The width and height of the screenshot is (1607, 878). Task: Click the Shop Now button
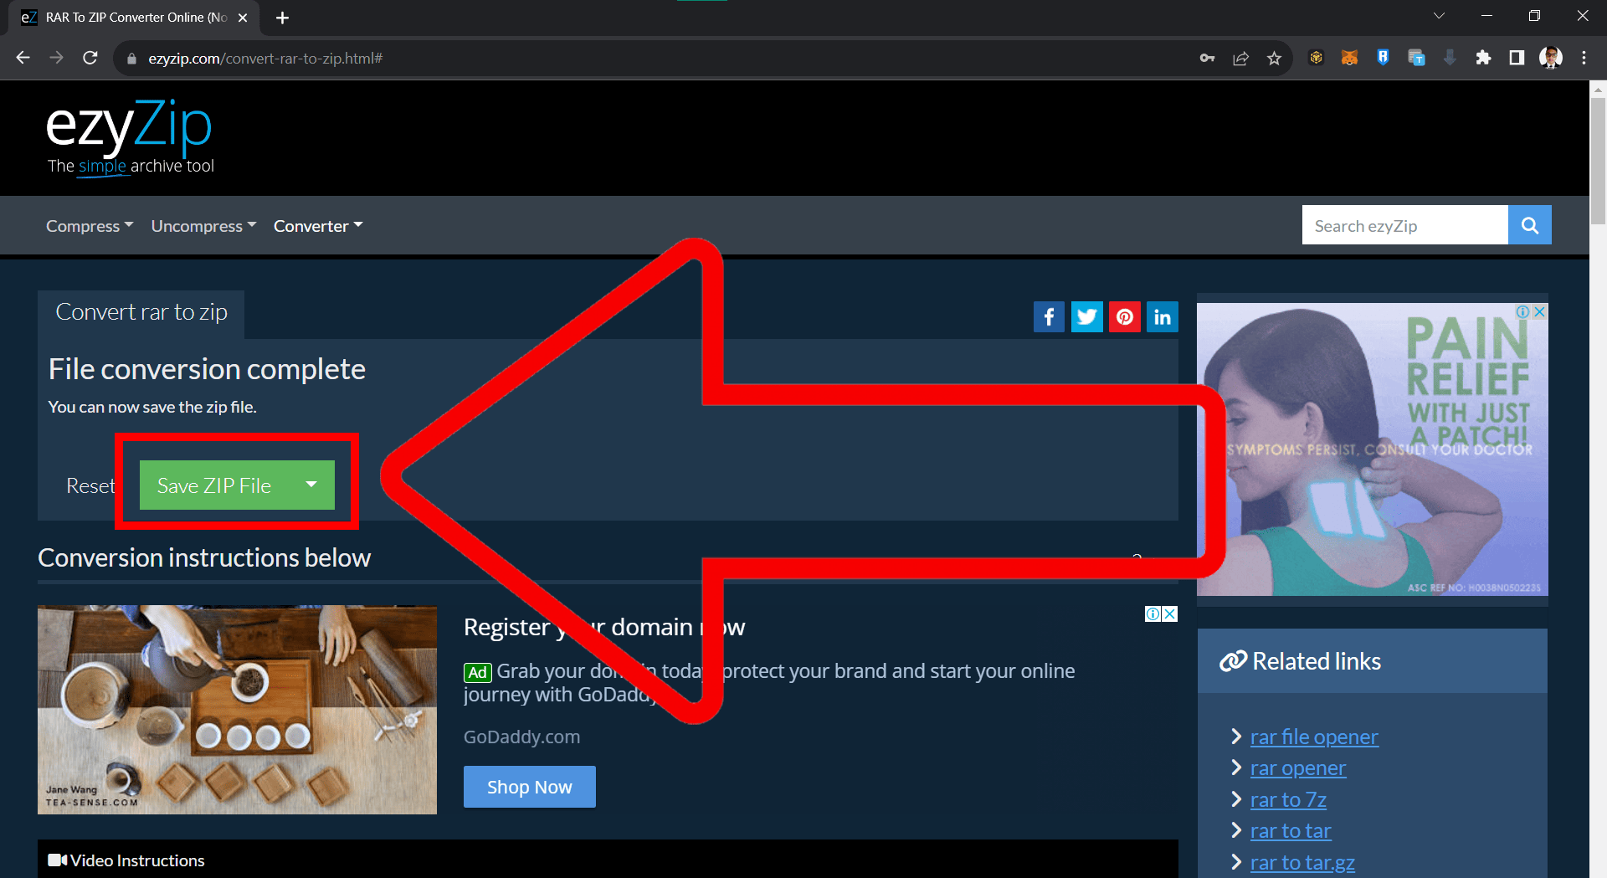tap(529, 786)
